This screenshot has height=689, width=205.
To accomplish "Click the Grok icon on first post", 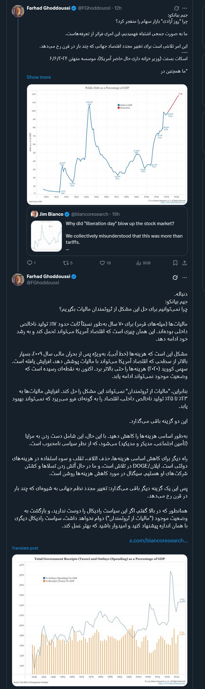I will tap(177, 8).
